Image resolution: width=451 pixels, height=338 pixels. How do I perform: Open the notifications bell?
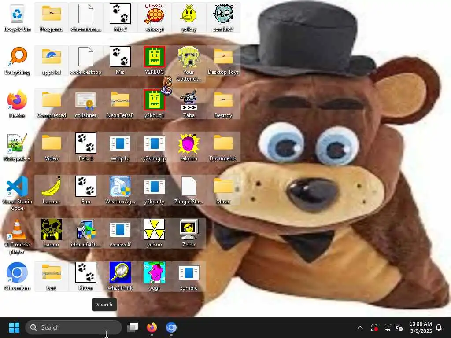pyautogui.click(x=439, y=327)
